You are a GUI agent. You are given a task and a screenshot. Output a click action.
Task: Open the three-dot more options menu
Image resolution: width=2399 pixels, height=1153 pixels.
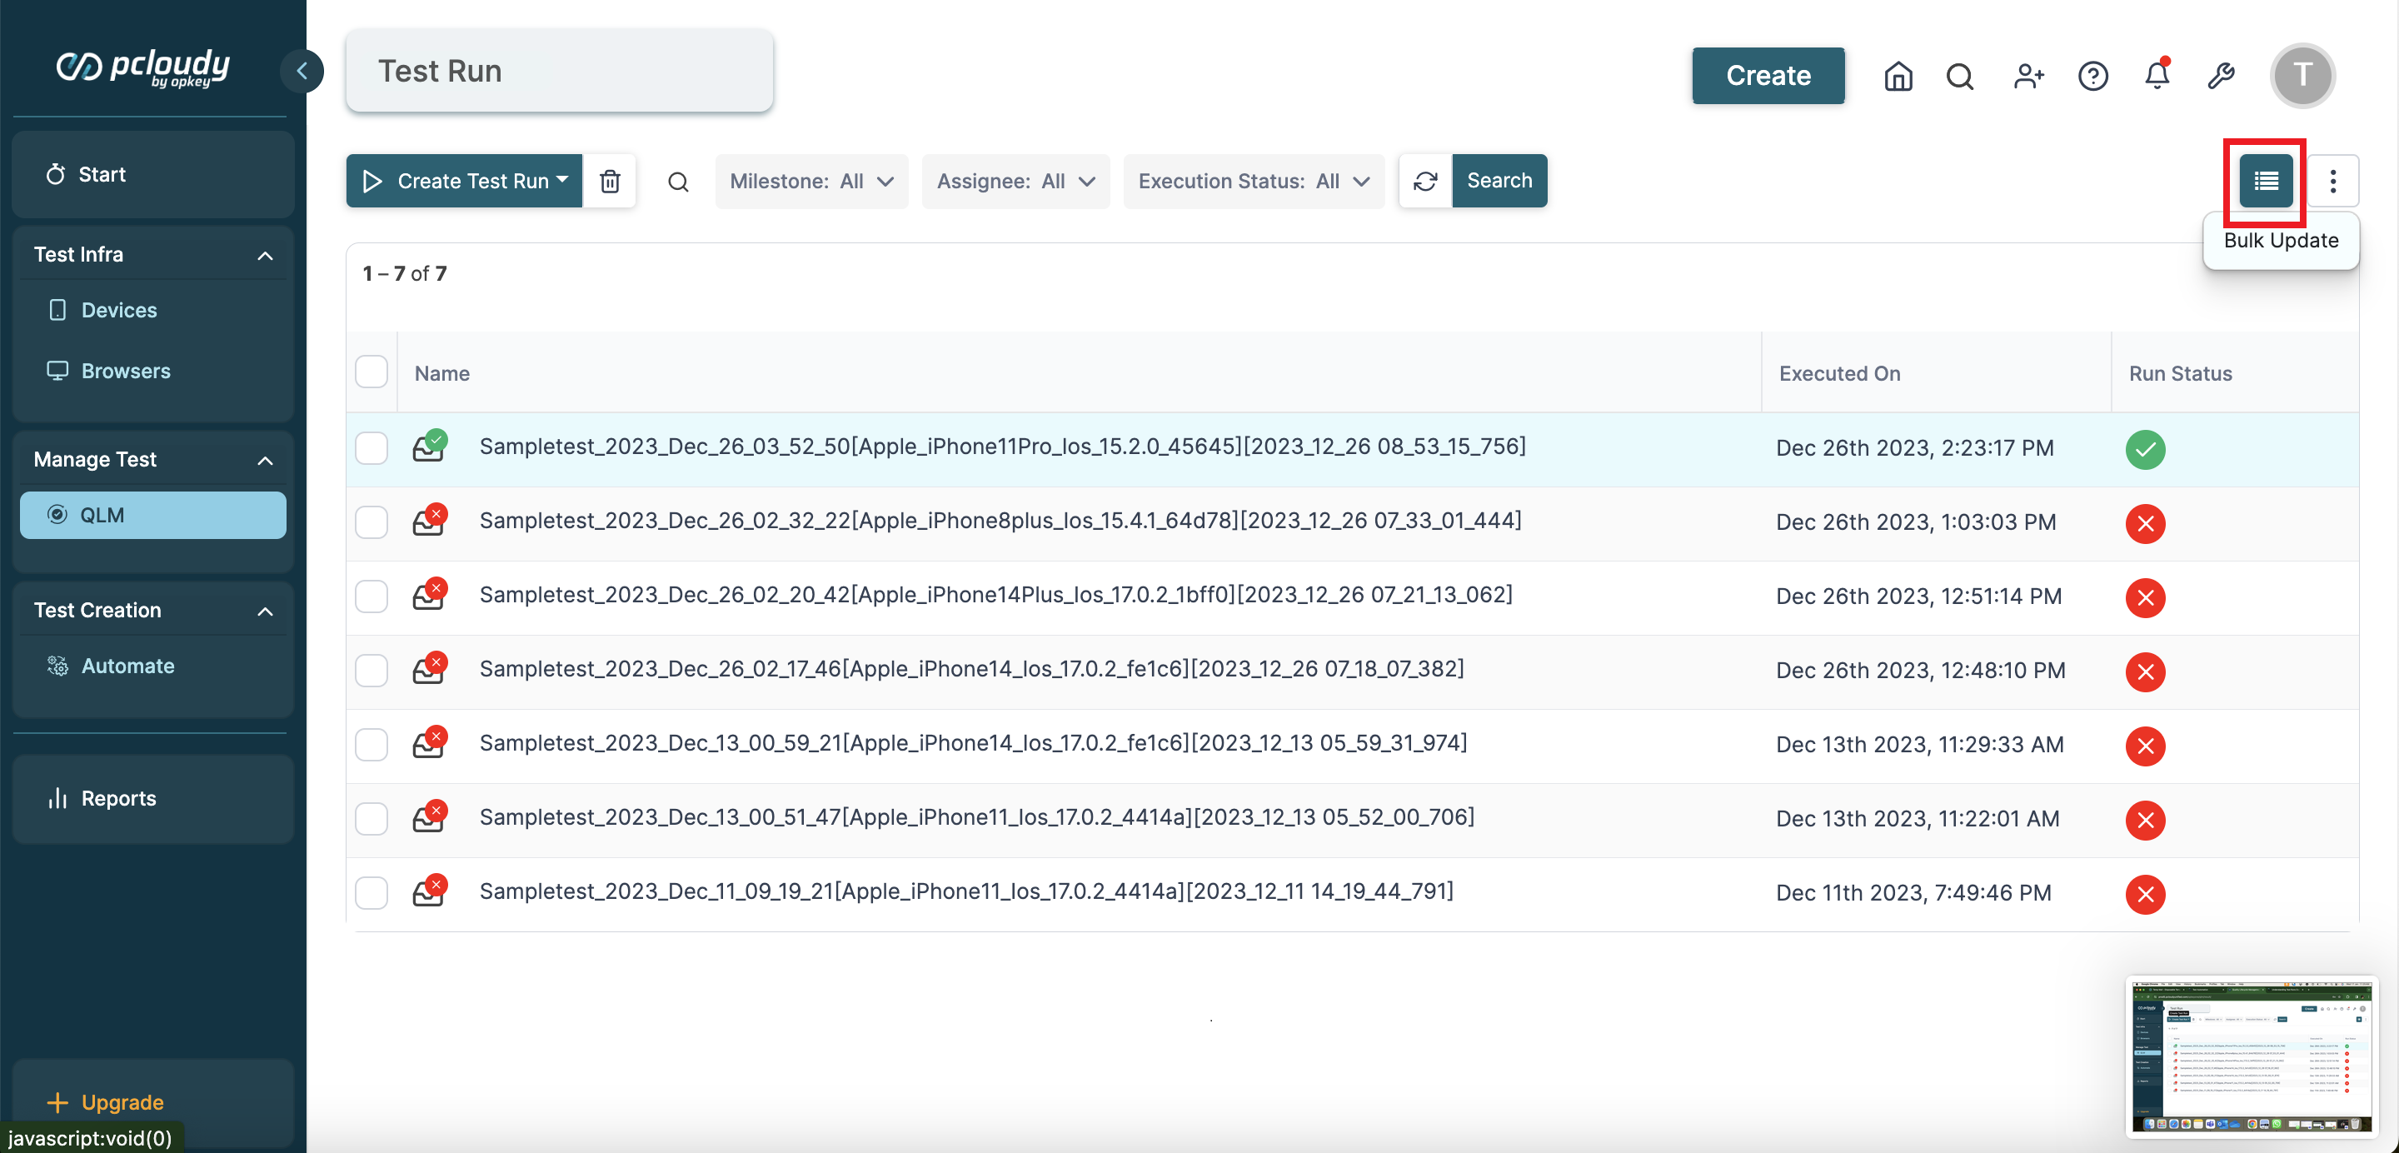click(x=2333, y=181)
